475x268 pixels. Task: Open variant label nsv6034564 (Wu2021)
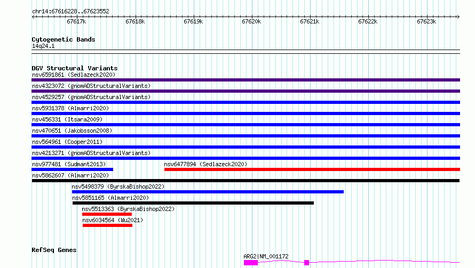(x=113, y=220)
